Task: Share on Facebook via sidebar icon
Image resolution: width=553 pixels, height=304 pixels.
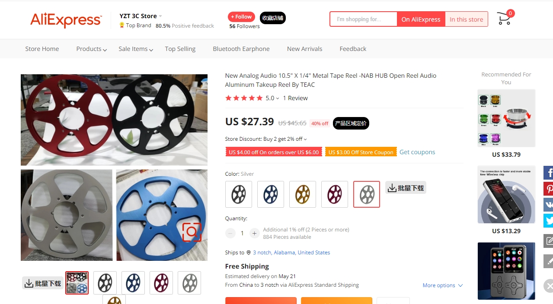Action: [x=548, y=173]
